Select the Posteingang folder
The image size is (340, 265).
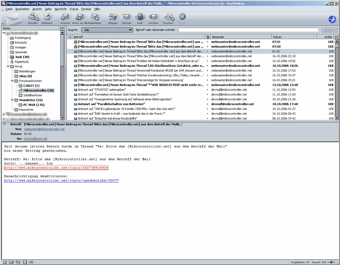[23, 38]
